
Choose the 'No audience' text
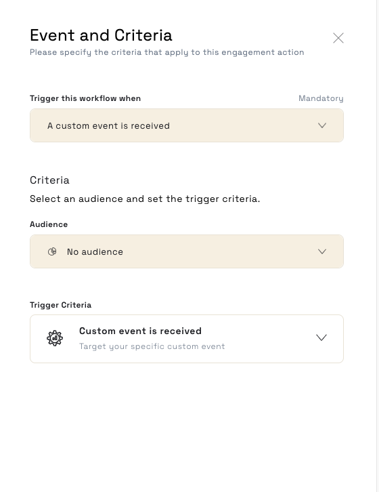[95, 251]
